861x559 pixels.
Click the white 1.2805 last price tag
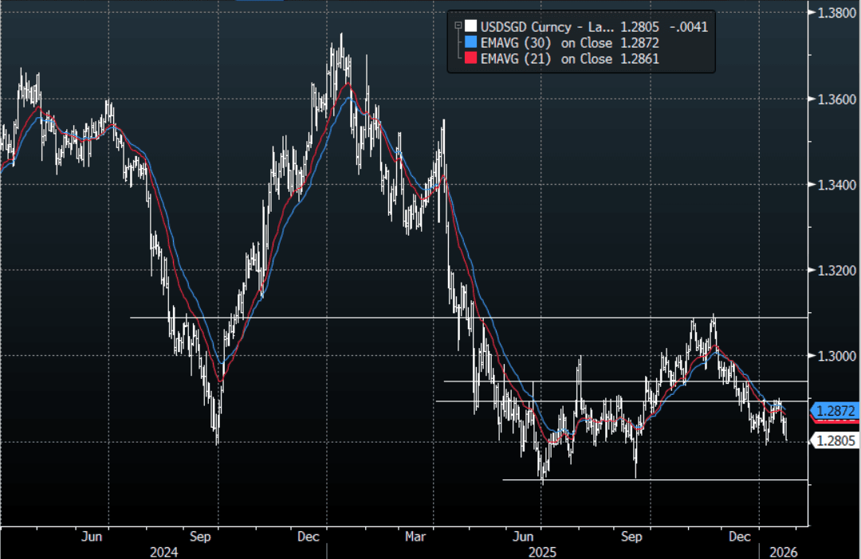pos(833,440)
